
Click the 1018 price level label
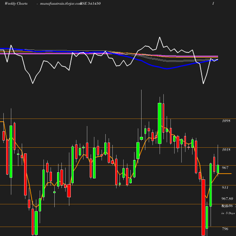point(226,150)
